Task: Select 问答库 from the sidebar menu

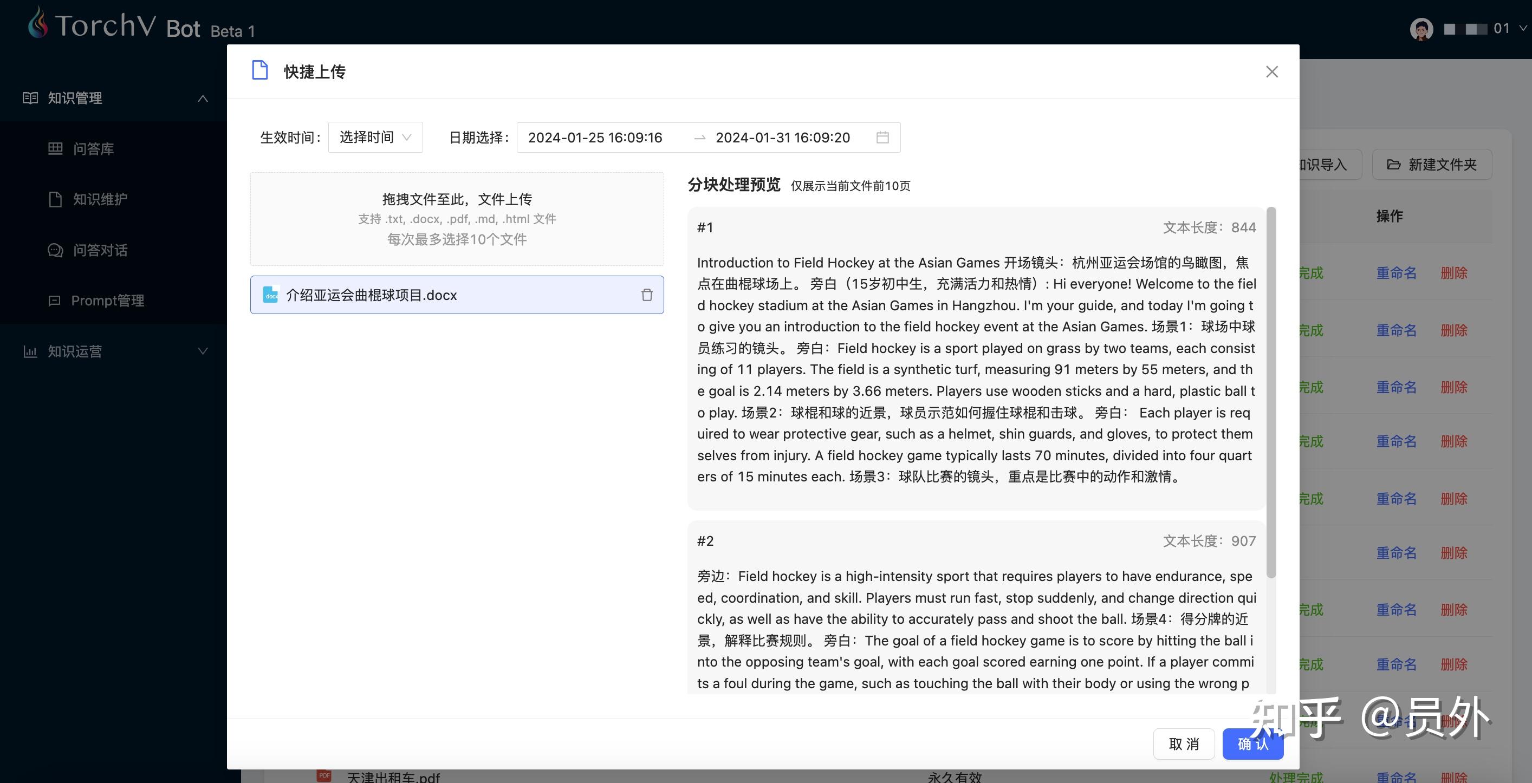Action: pos(94,148)
